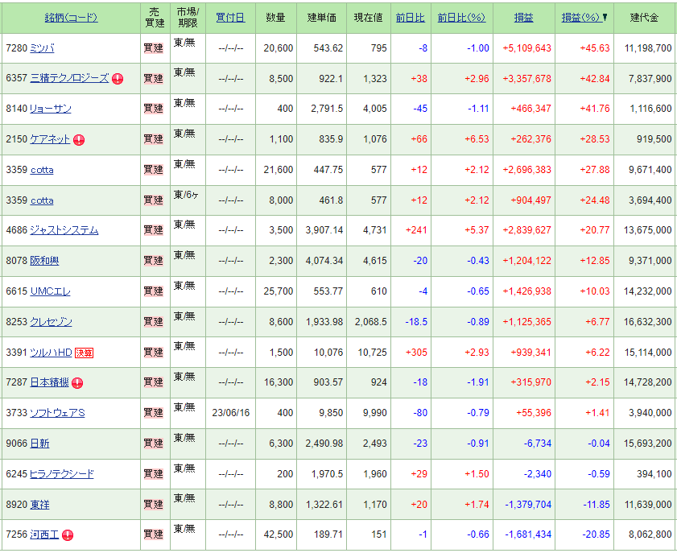Sort by 前日比 column header
This screenshot has width=677, height=553.
[411, 18]
